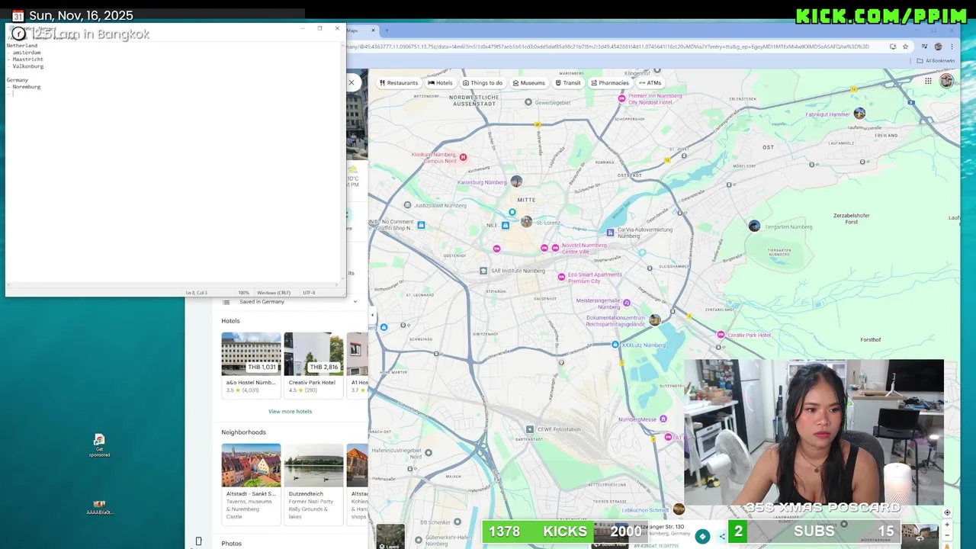Open the Get sponsored desktop shortcut

99,445
